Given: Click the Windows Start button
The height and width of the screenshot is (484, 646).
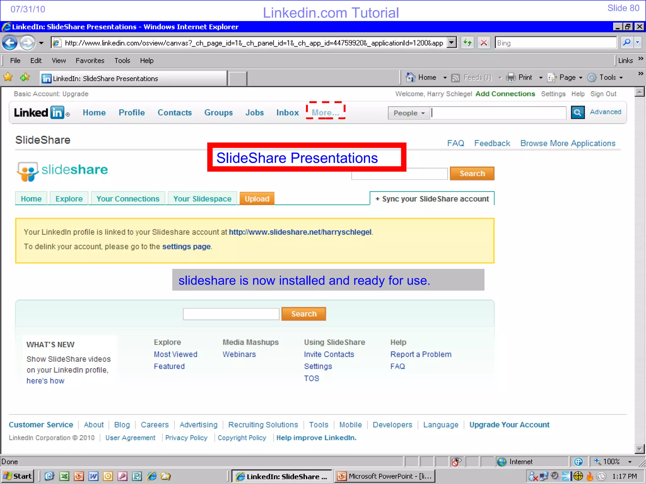Looking at the screenshot, I should (17, 476).
